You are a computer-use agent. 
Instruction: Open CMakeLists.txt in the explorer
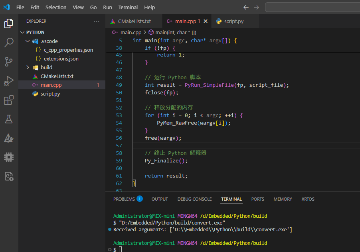click(x=57, y=76)
